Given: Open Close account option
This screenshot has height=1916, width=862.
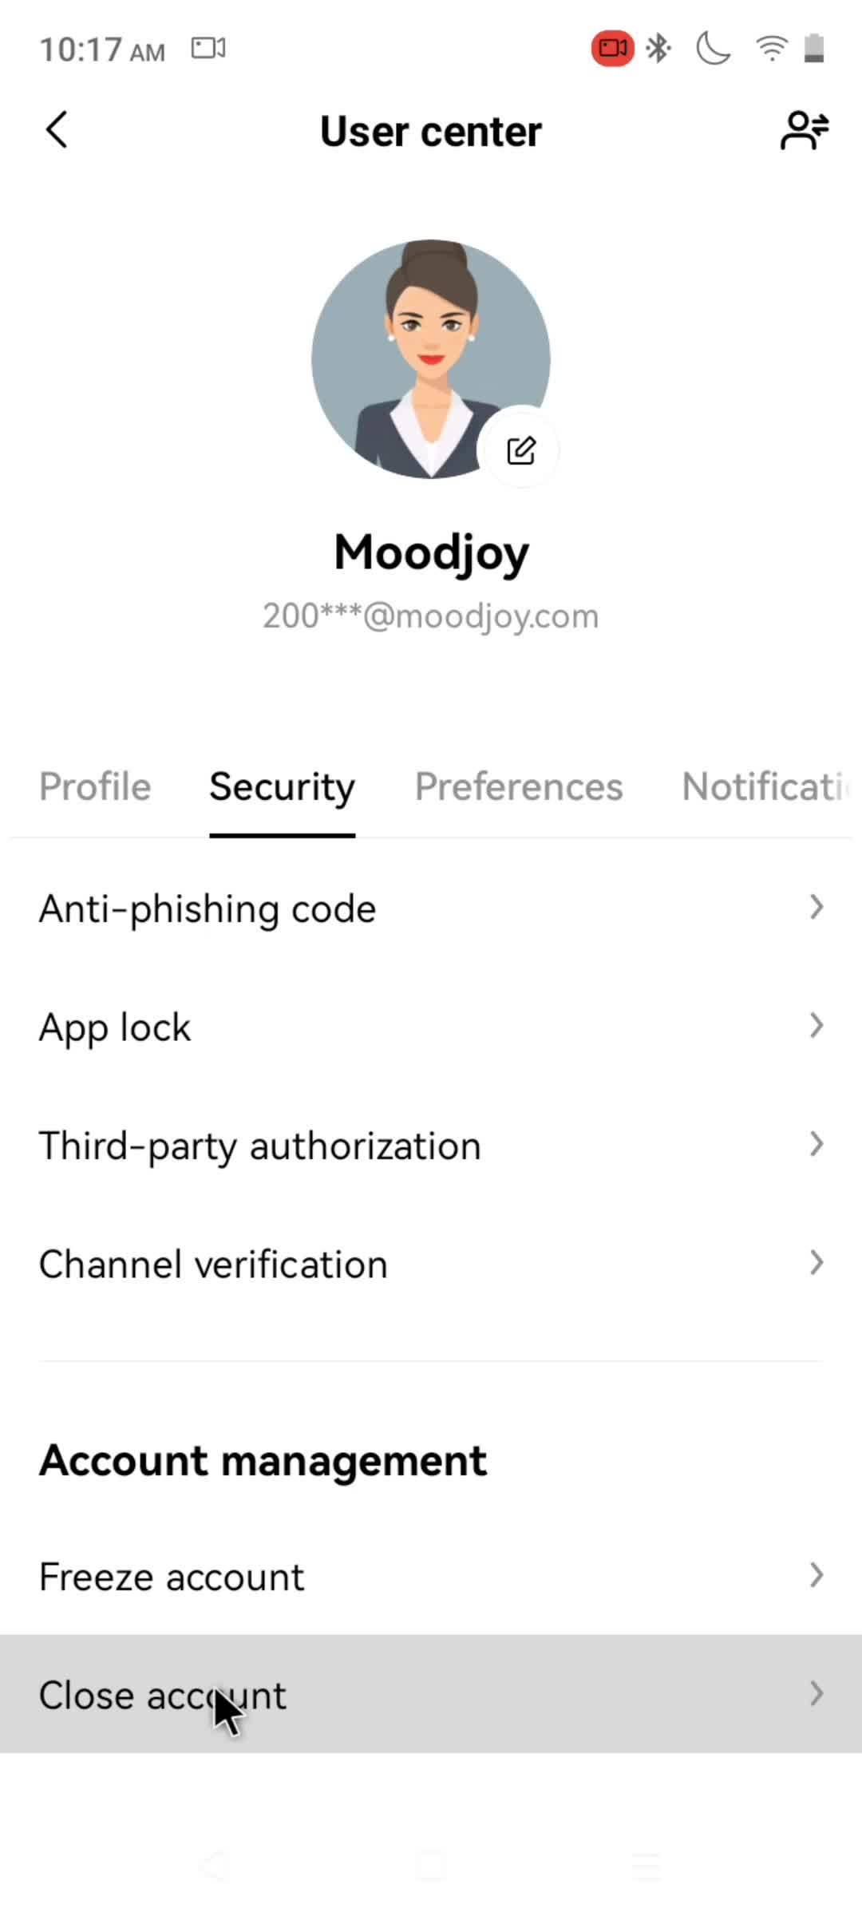Looking at the screenshot, I should click(431, 1694).
